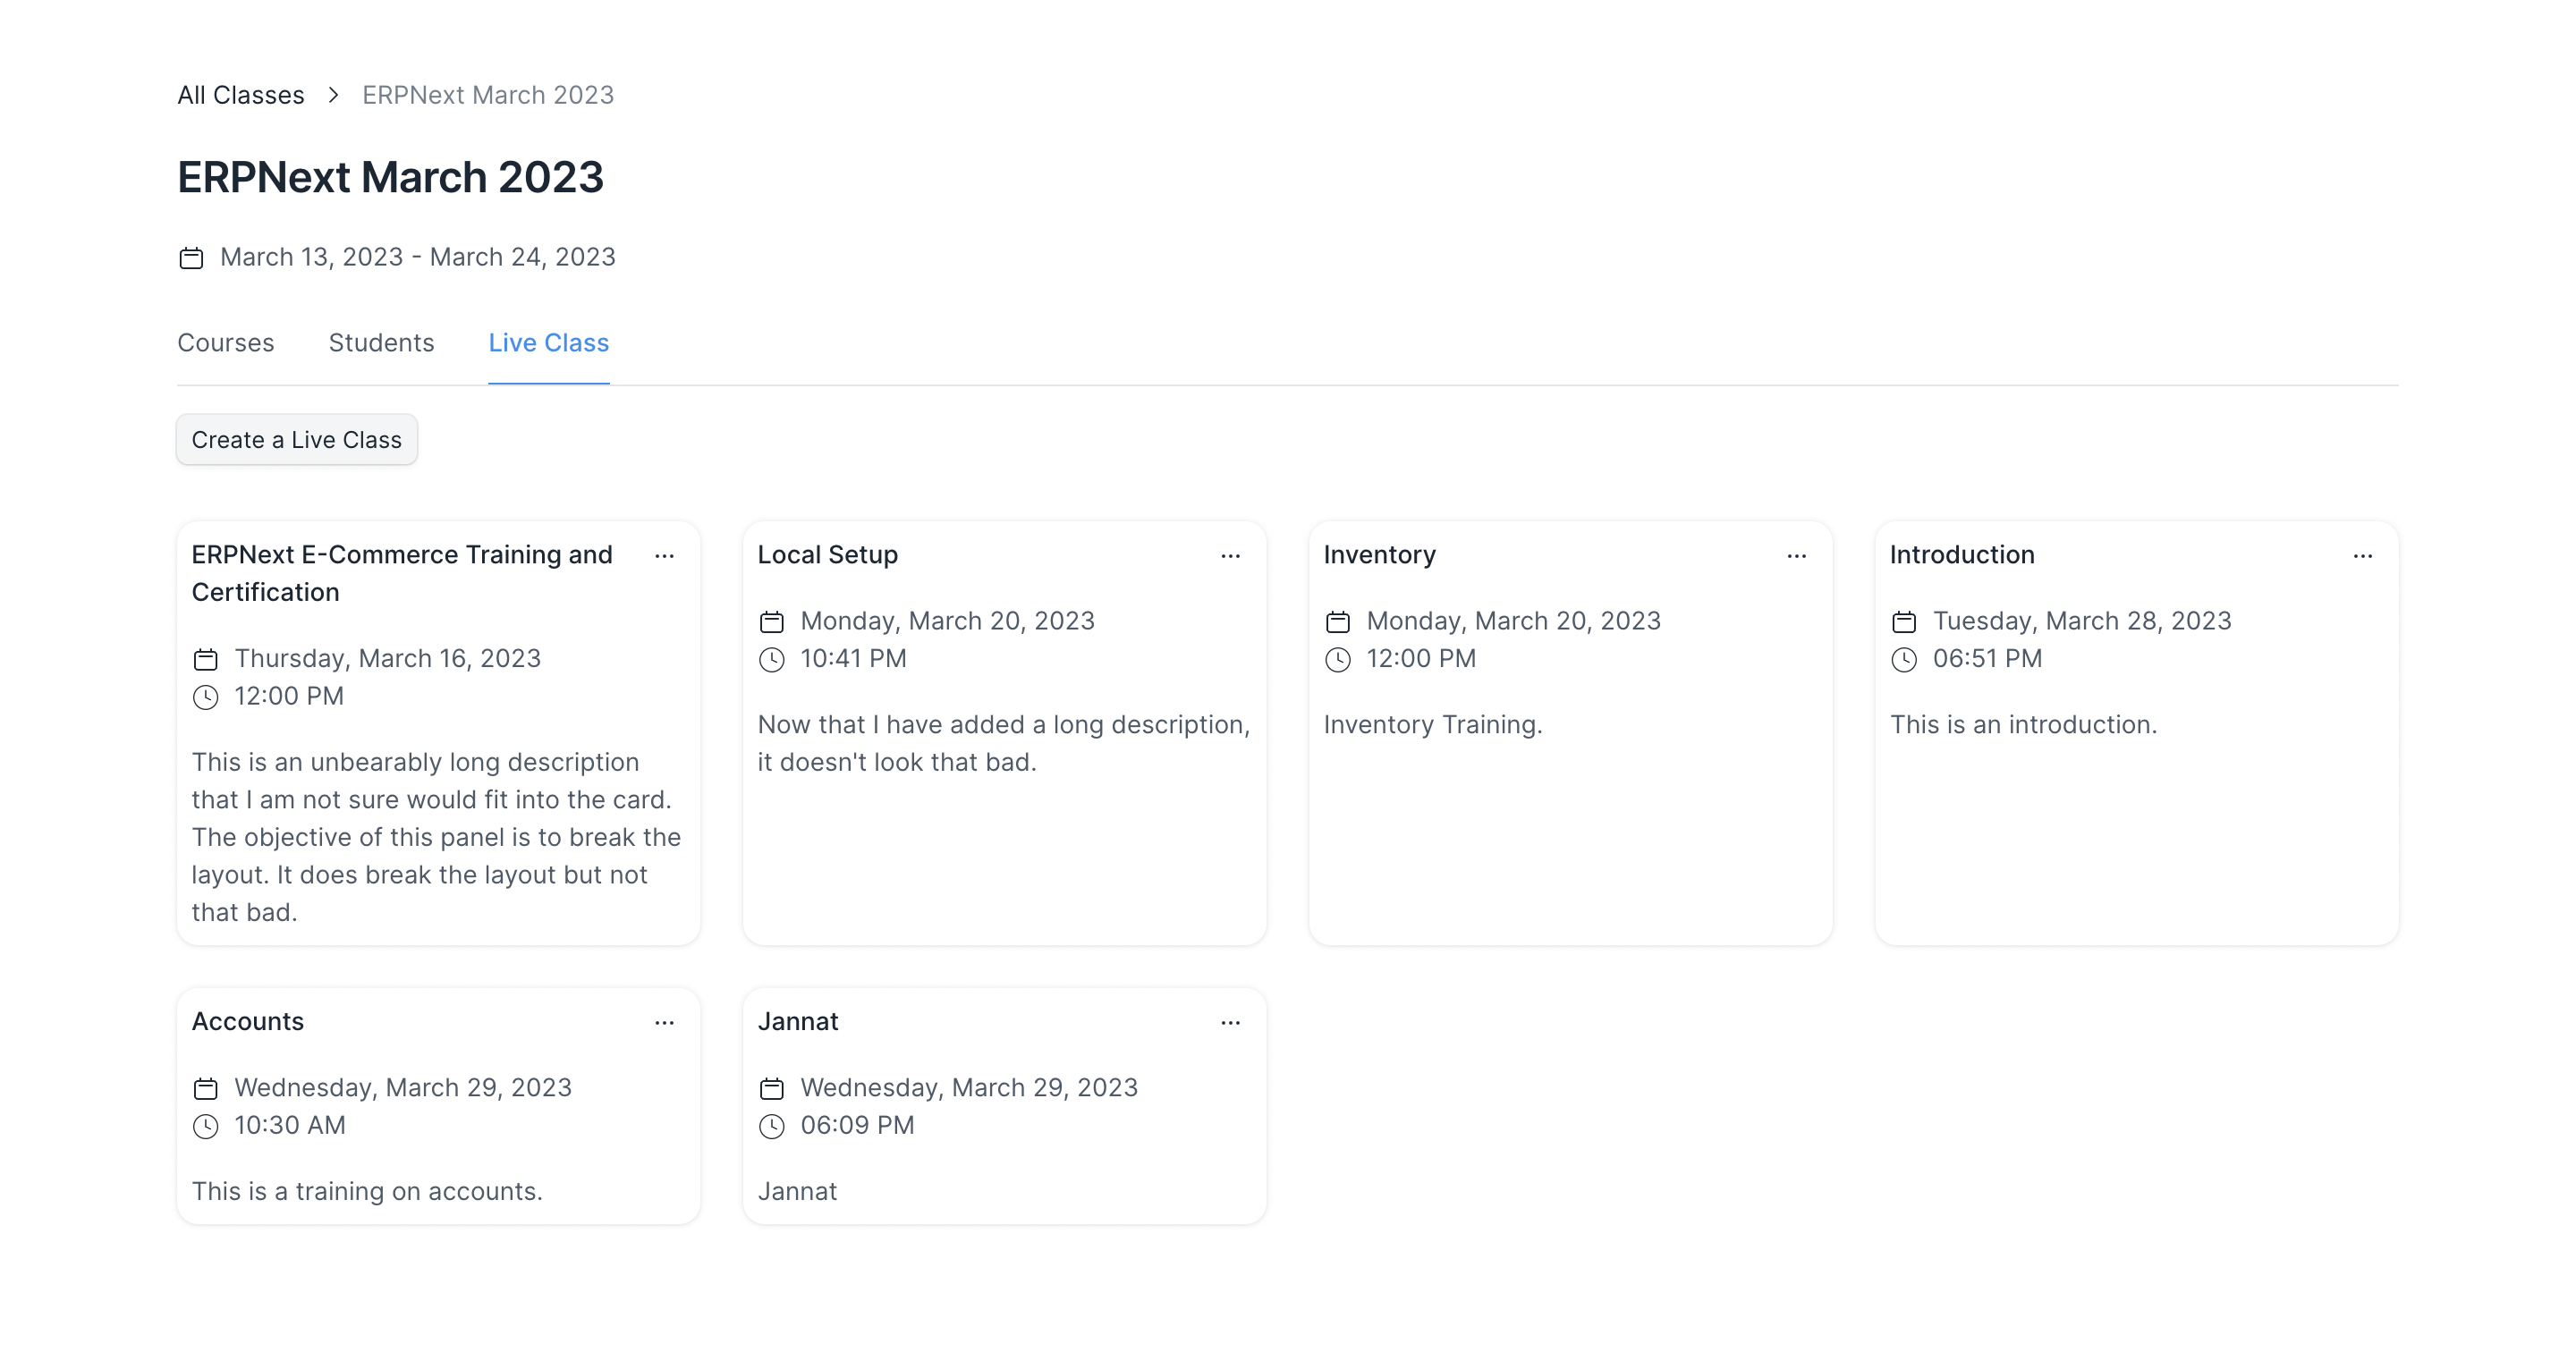Click calendar icon on Jannat card
The height and width of the screenshot is (1352, 2576).
pos(771,1089)
